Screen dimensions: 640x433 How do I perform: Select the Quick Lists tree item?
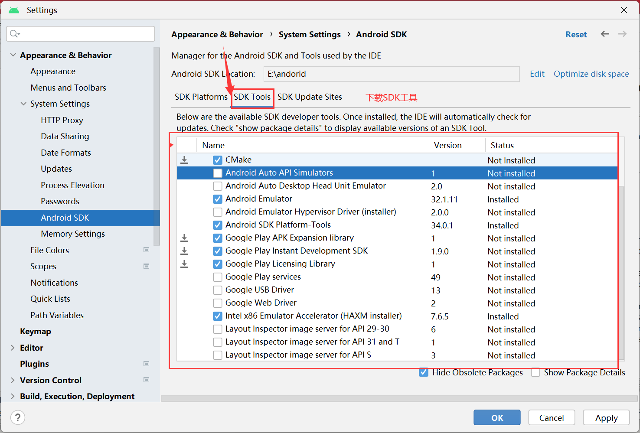coord(50,299)
